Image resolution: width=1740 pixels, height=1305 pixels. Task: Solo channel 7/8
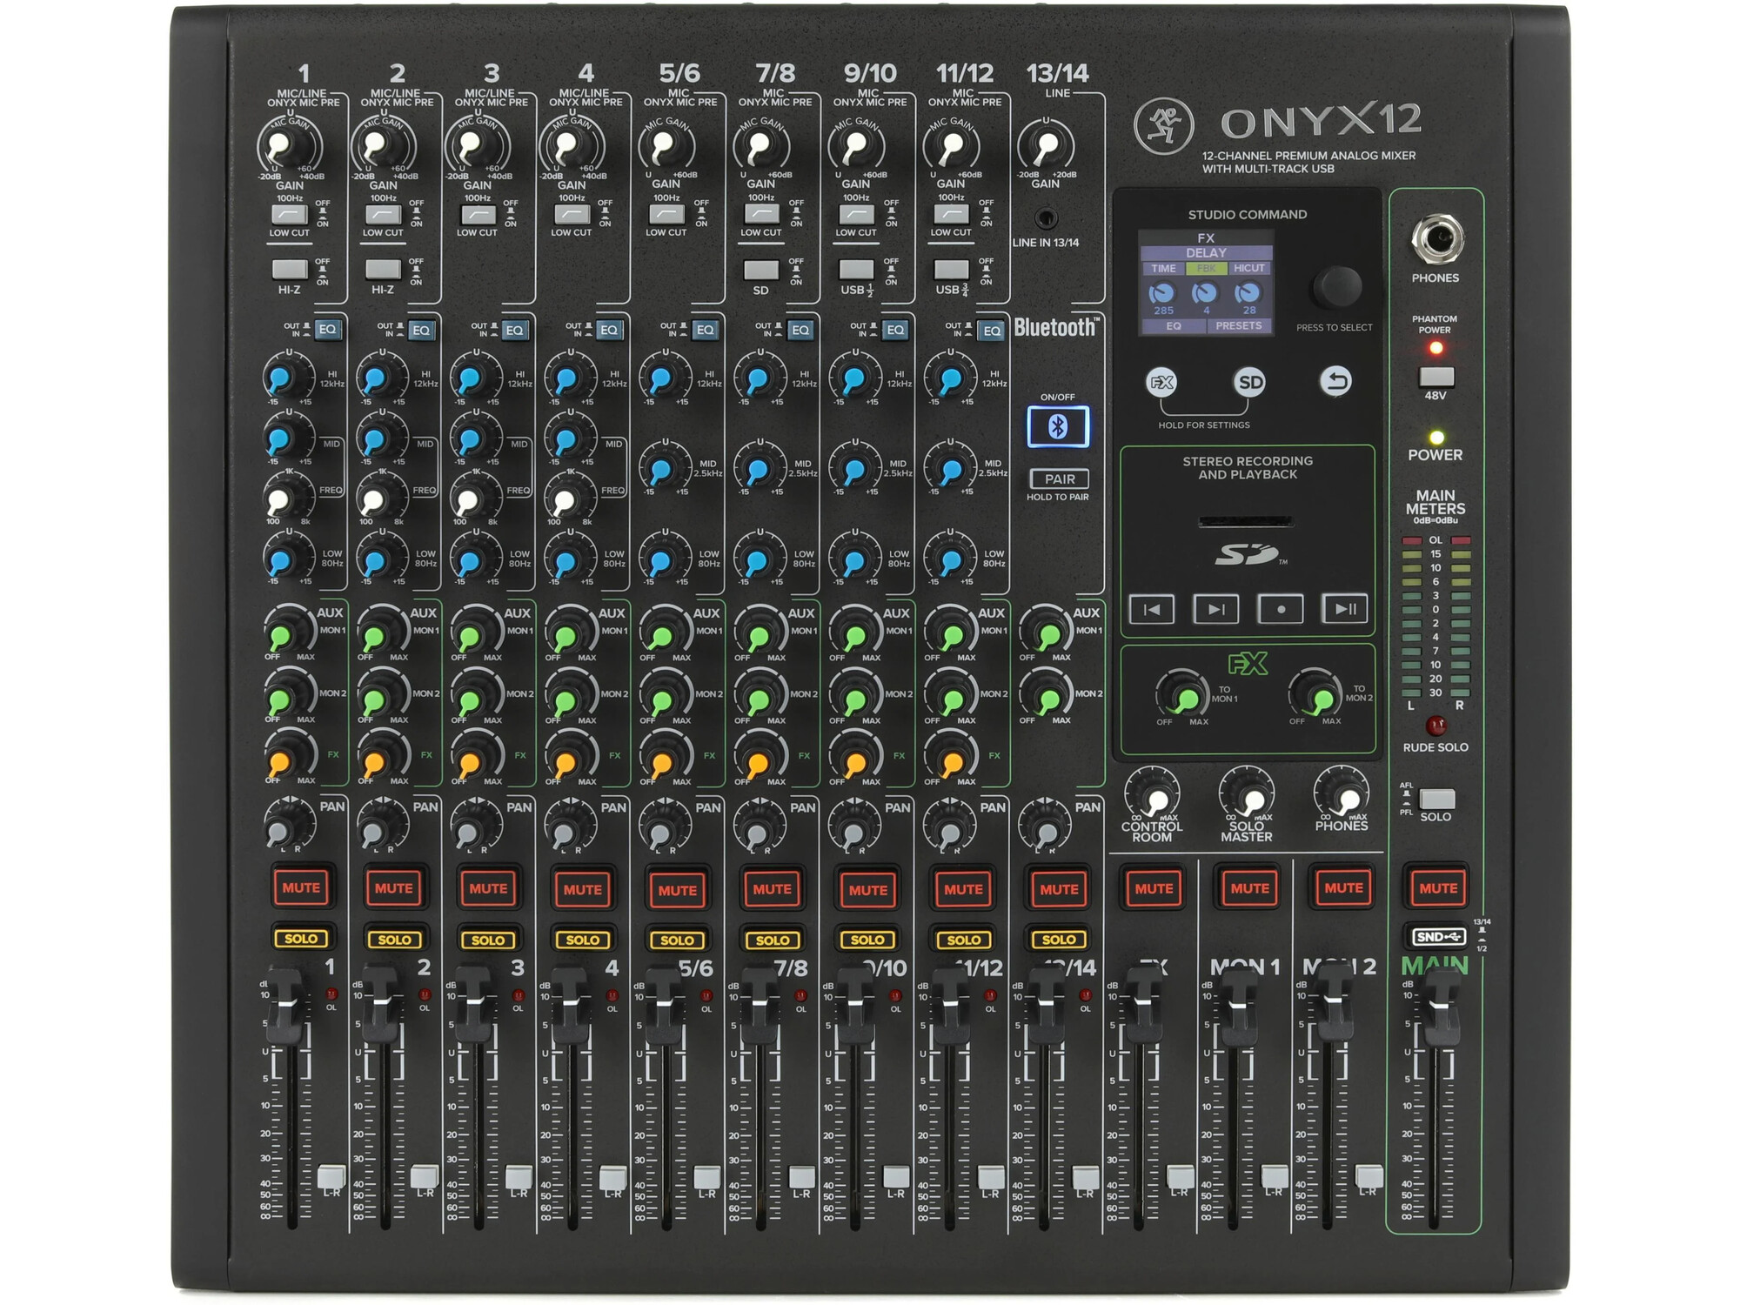773,940
